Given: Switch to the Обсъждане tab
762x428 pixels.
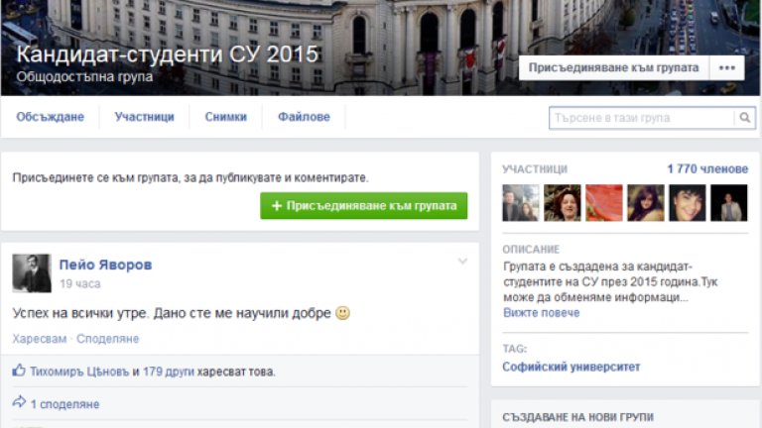Looking at the screenshot, I should pos(50,117).
